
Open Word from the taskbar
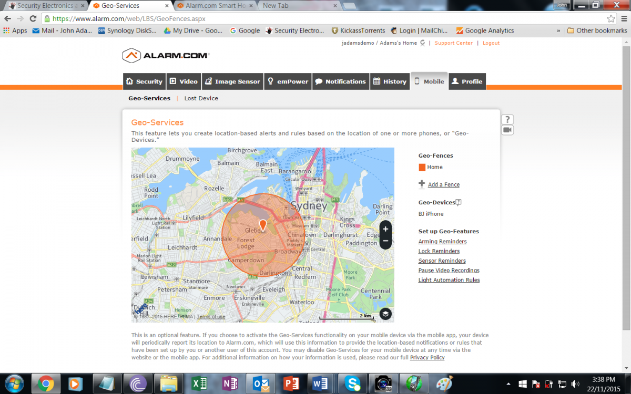pos(321,383)
